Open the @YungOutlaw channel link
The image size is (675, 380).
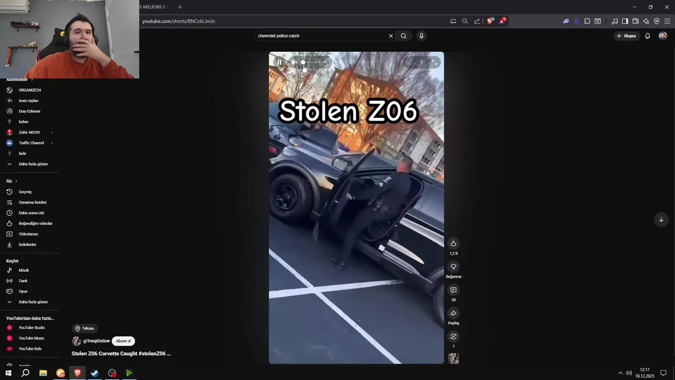(97, 341)
